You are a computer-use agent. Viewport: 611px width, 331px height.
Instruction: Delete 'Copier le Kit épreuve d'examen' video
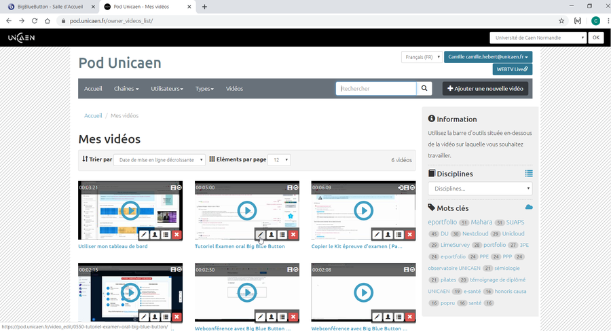409,235
